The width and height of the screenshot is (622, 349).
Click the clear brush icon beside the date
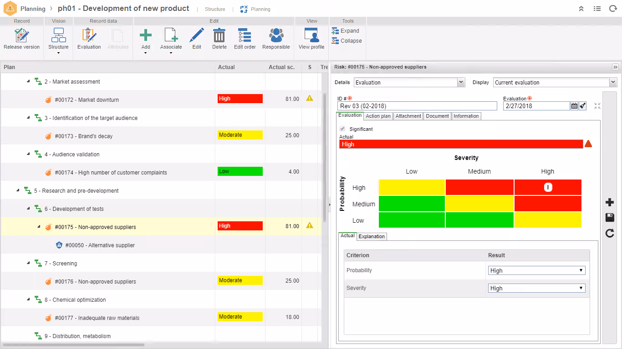pos(583,106)
